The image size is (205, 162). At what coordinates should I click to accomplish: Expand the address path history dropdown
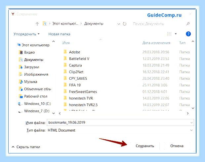(119, 24)
